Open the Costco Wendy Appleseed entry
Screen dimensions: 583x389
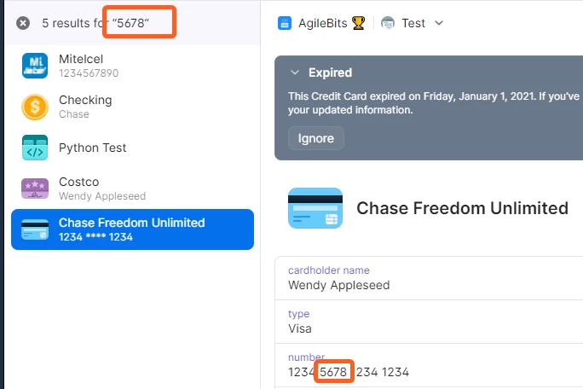[x=132, y=189]
